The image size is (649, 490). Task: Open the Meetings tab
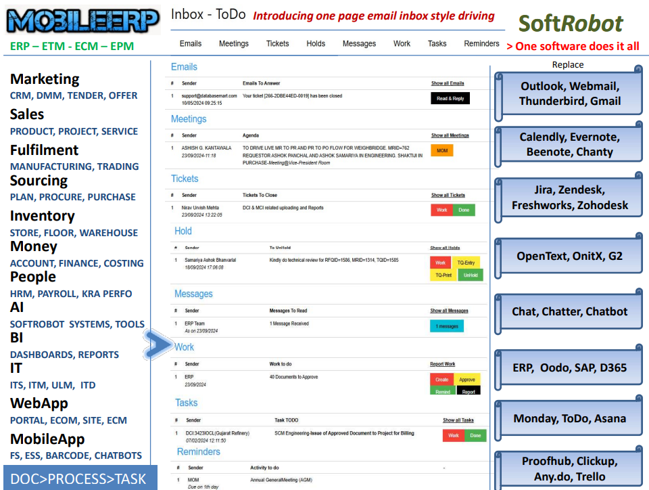pos(234,43)
